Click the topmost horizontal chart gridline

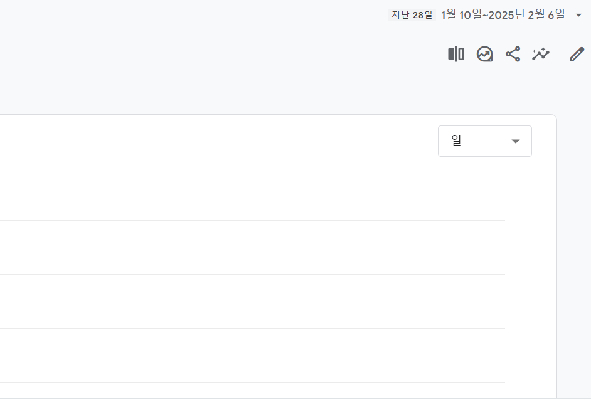pyautogui.click(x=253, y=166)
